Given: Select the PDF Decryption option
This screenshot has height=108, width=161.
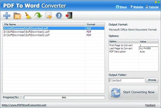Looking at the screenshot, I should [x=118, y=52].
